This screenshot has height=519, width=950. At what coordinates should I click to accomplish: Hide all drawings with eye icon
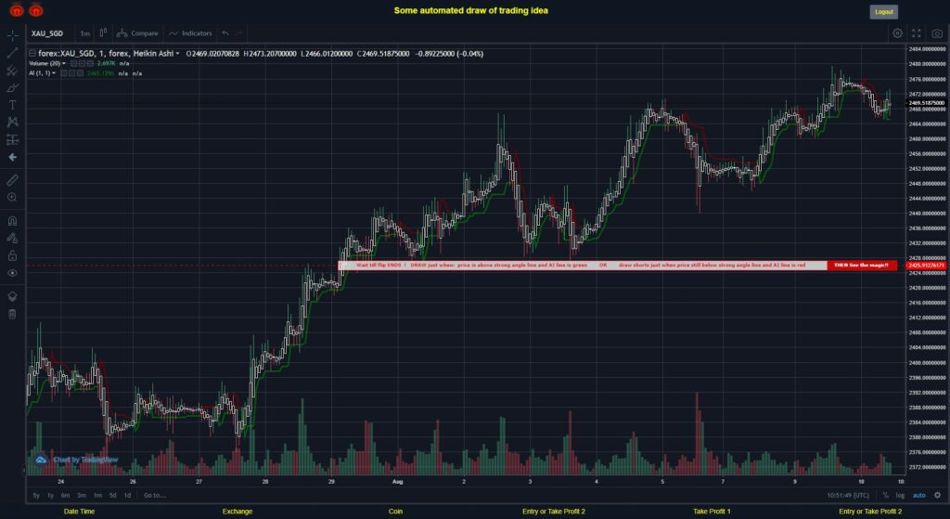tap(12, 274)
